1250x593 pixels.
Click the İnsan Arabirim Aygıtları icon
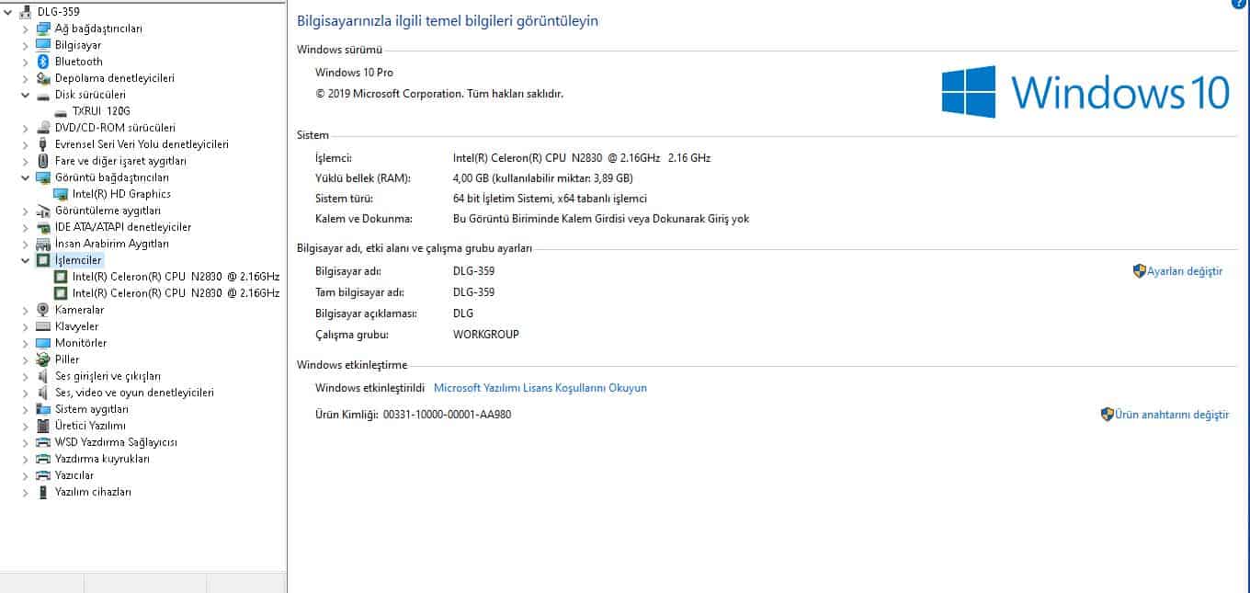[42, 244]
